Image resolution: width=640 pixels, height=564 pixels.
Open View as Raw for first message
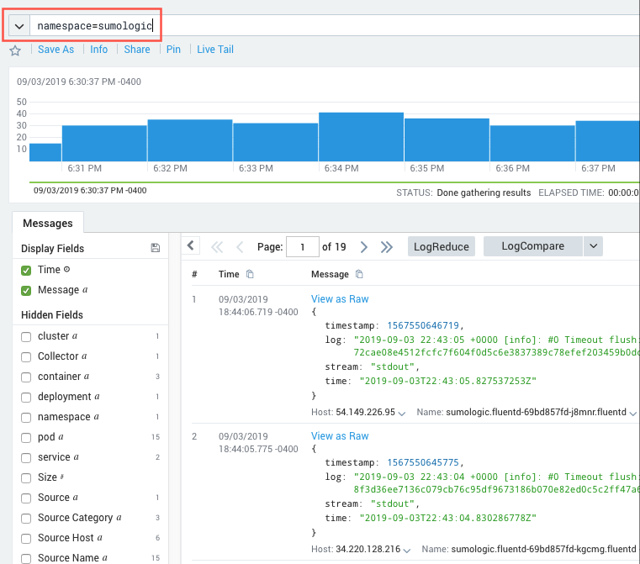coord(340,299)
